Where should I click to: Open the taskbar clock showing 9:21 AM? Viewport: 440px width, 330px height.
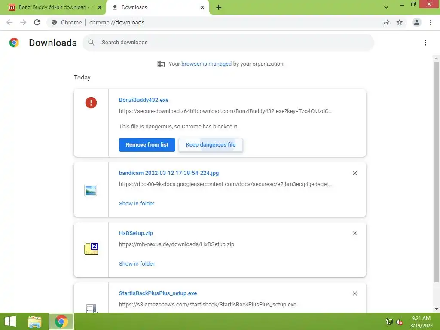421,322
